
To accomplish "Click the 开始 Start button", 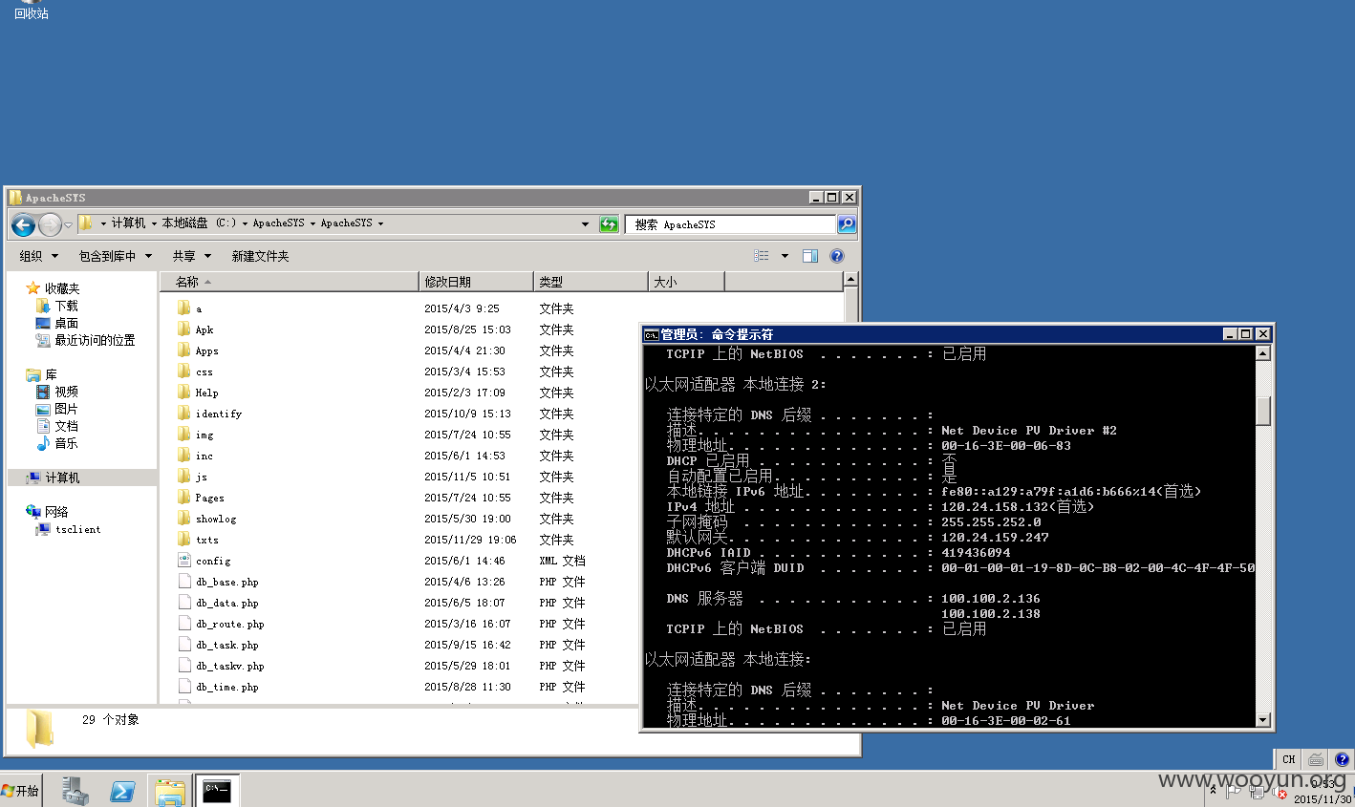I will pos(21,791).
